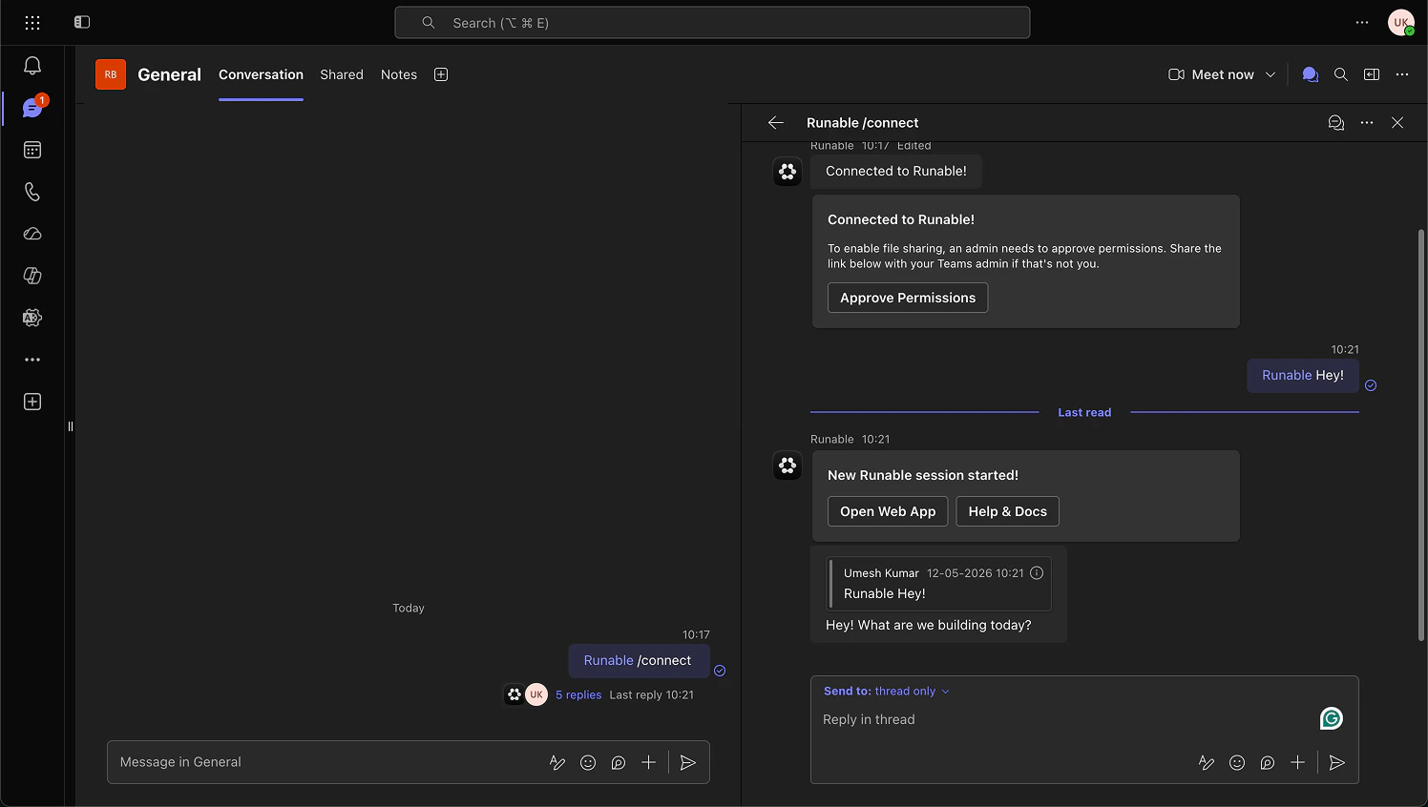Open channel more options ellipsis

pos(1402,74)
